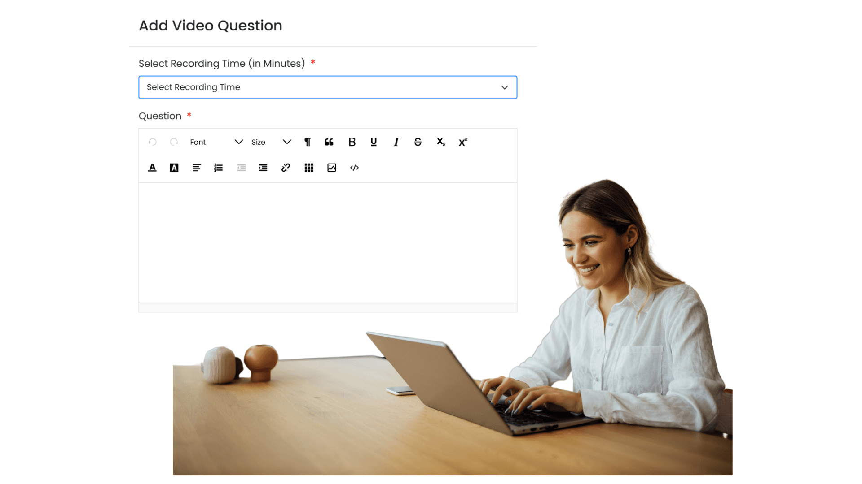The width and height of the screenshot is (862, 484).
Task: Click the Insert Link icon
Action: (286, 168)
